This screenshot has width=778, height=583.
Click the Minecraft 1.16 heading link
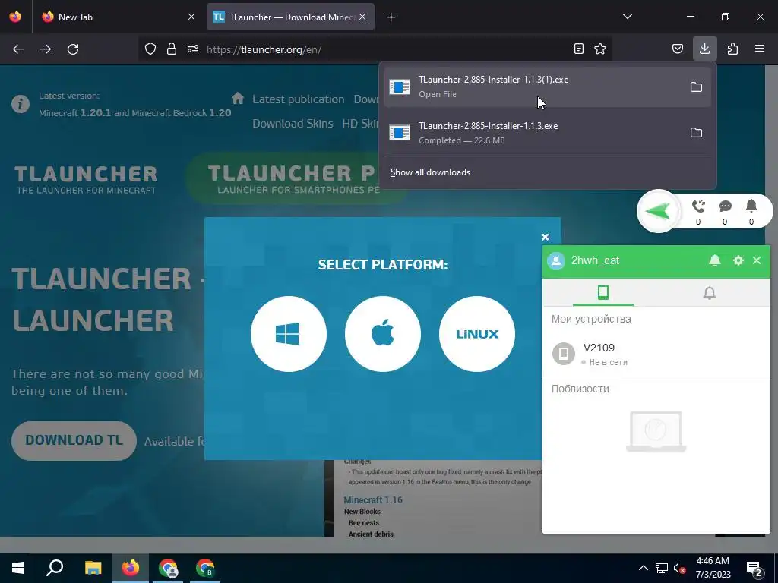tap(373, 499)
